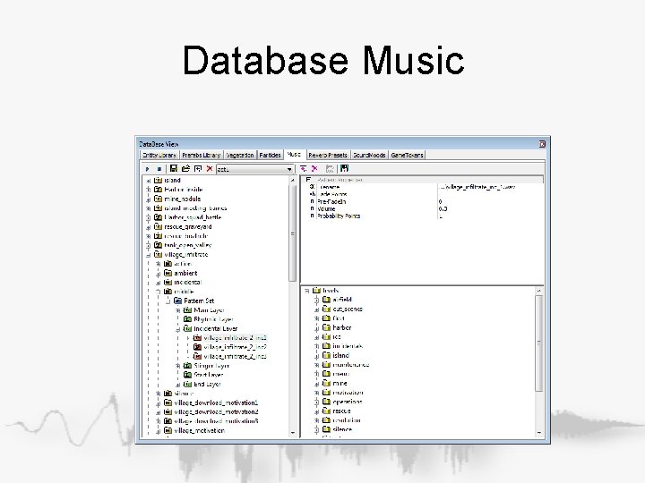Select the cut_scenes folder
Screen dimensions: 645x483
click(x=348, y=309)
